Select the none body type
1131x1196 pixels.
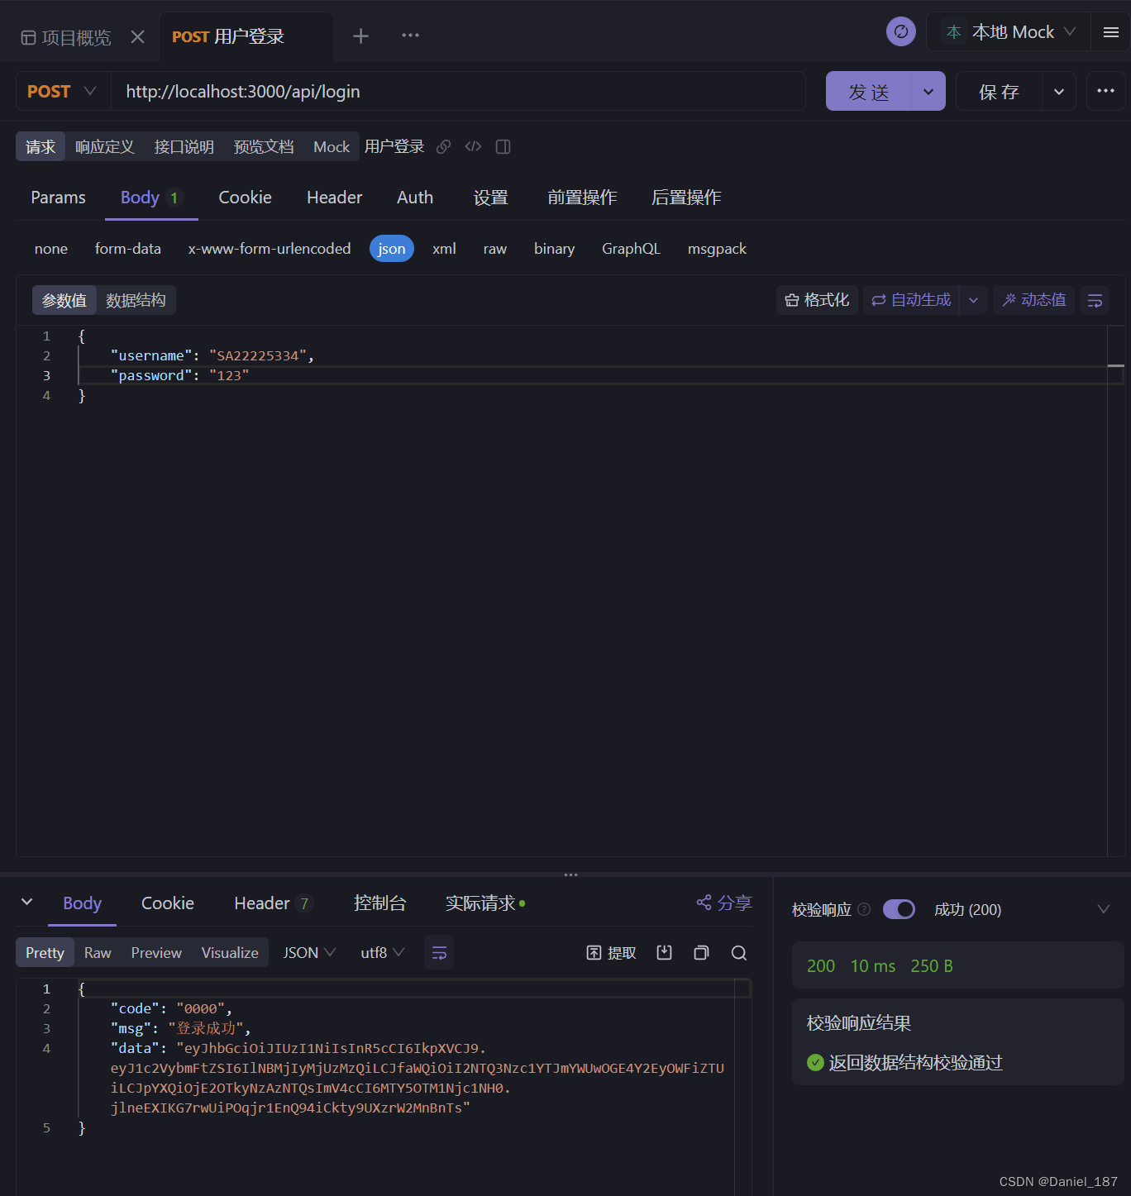51,249
